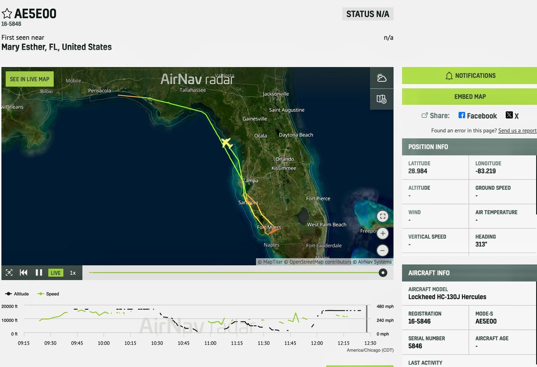
Task: Click the Jacksonville label on the map
Action: pyautogui.click(x=276, y=94)
